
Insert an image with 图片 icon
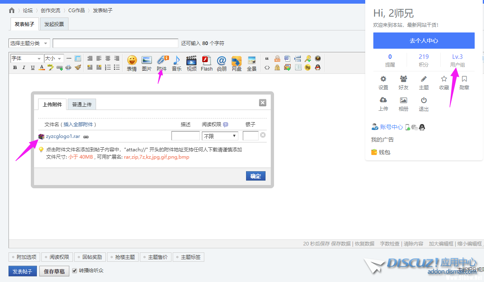click(146, 63)
